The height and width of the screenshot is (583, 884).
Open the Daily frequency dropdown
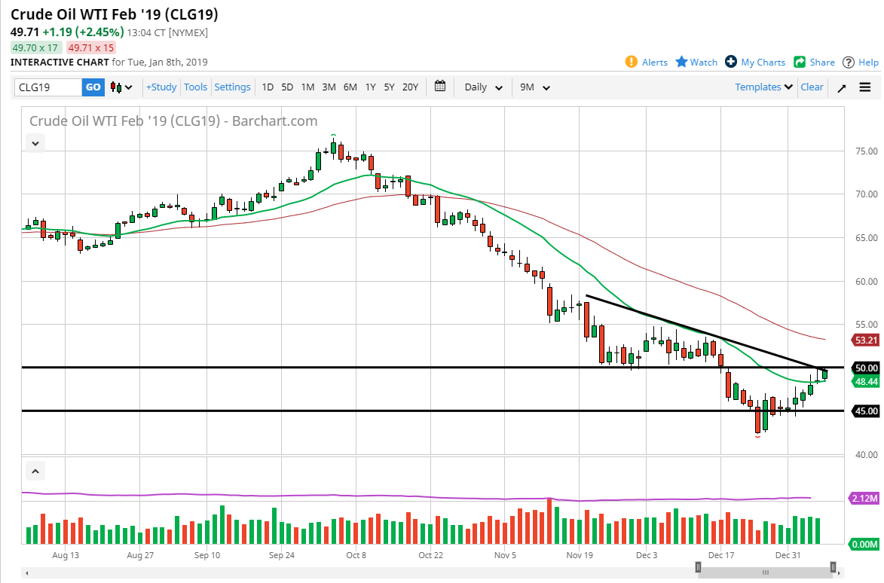coord(481,87)
